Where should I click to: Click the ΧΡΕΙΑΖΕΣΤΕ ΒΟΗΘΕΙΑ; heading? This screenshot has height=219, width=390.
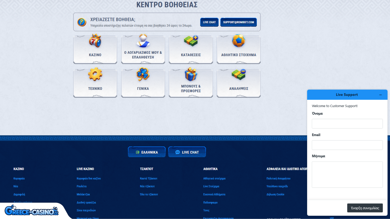(113, 20)
